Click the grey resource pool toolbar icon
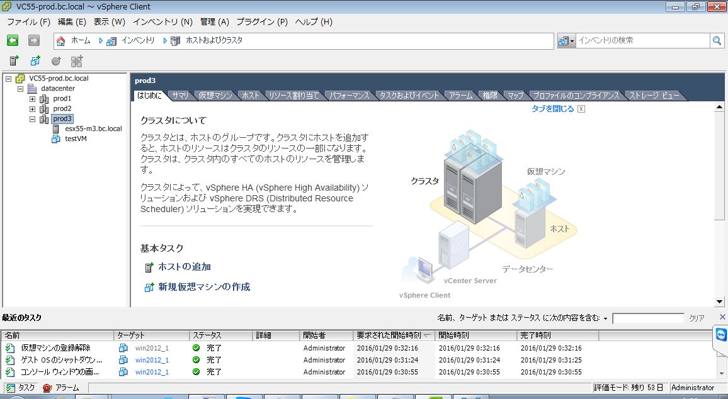The width and height of the screenshot is (728, 399). tap(56, 61)
